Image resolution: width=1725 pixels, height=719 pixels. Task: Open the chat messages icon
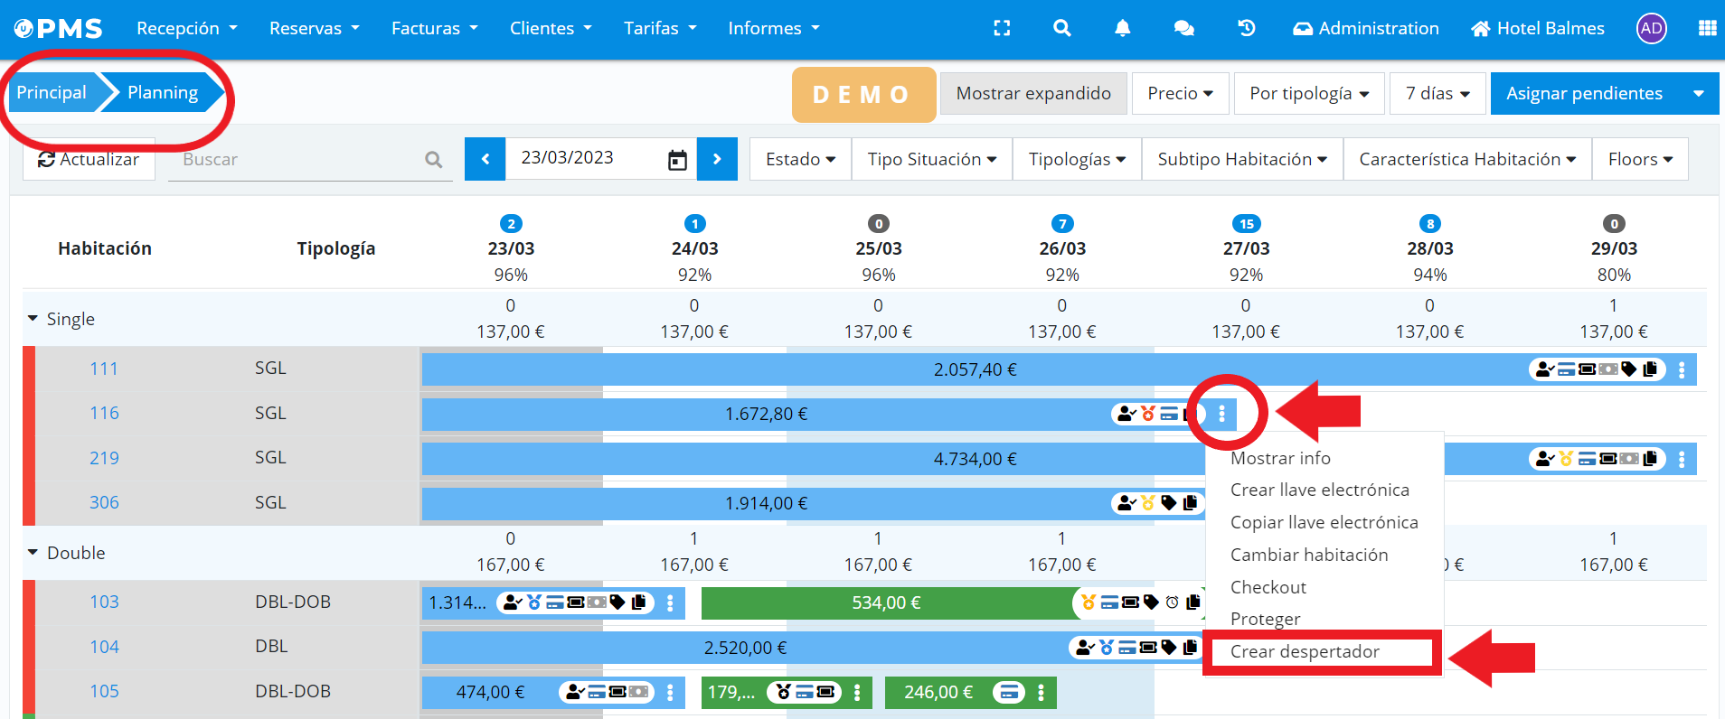tap(1183, 28)
